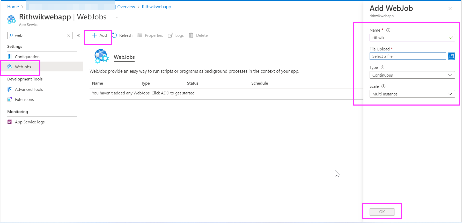Open the Overview breadcrumb link
462x223 pixels.
[126, 7]
